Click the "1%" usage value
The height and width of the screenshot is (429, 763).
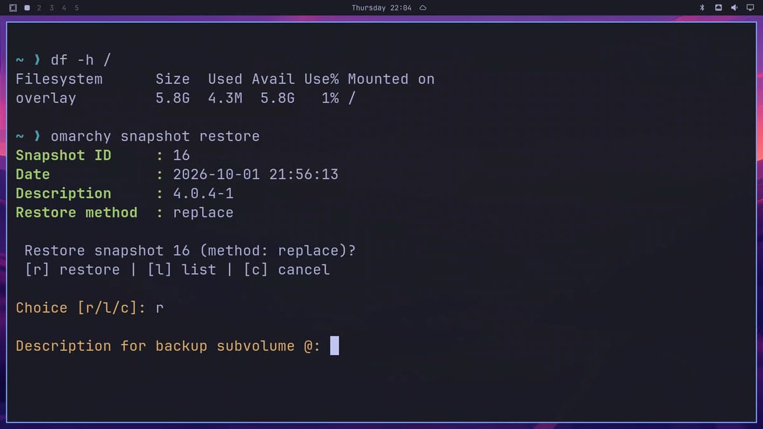click(x=330, y=98)
